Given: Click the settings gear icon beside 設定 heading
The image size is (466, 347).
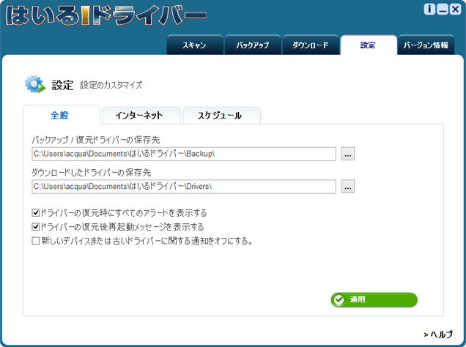Looking at the screenshot, I should click(34, 85).
